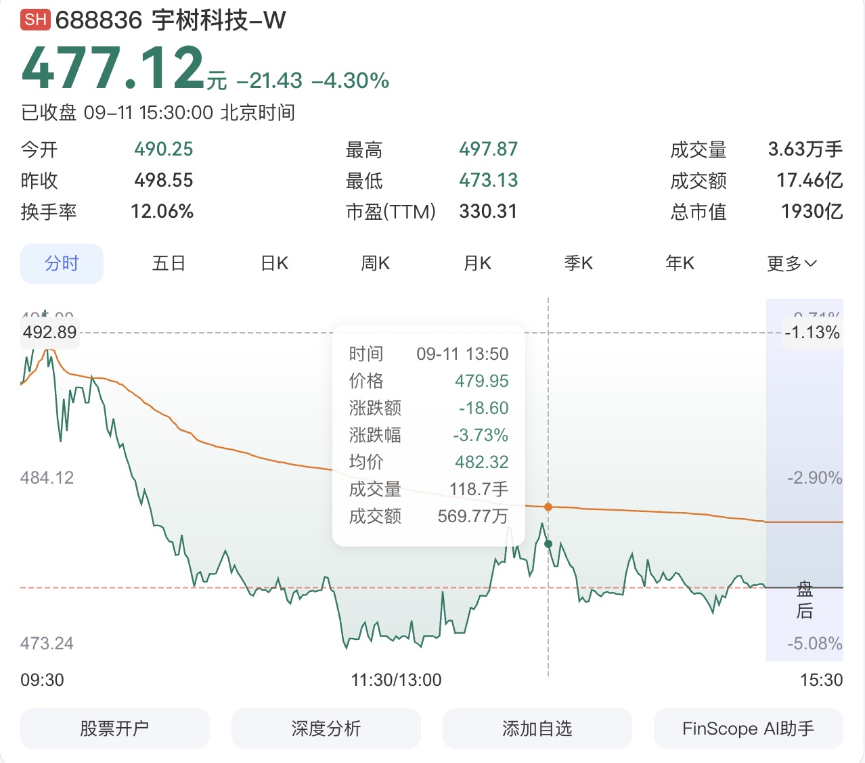The image size is (865, 763).
Task: Click the red SH exchange badge
Action: (x=35, y=20)
